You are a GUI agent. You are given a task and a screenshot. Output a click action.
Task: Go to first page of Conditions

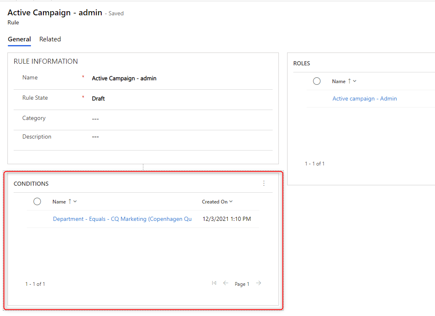(x=214, y=283)
